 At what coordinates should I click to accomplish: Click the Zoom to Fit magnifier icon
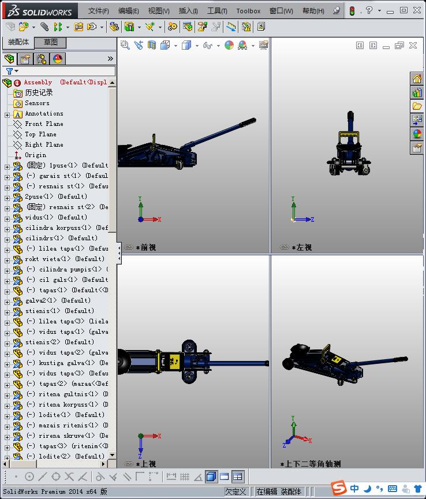coord(125,45)
